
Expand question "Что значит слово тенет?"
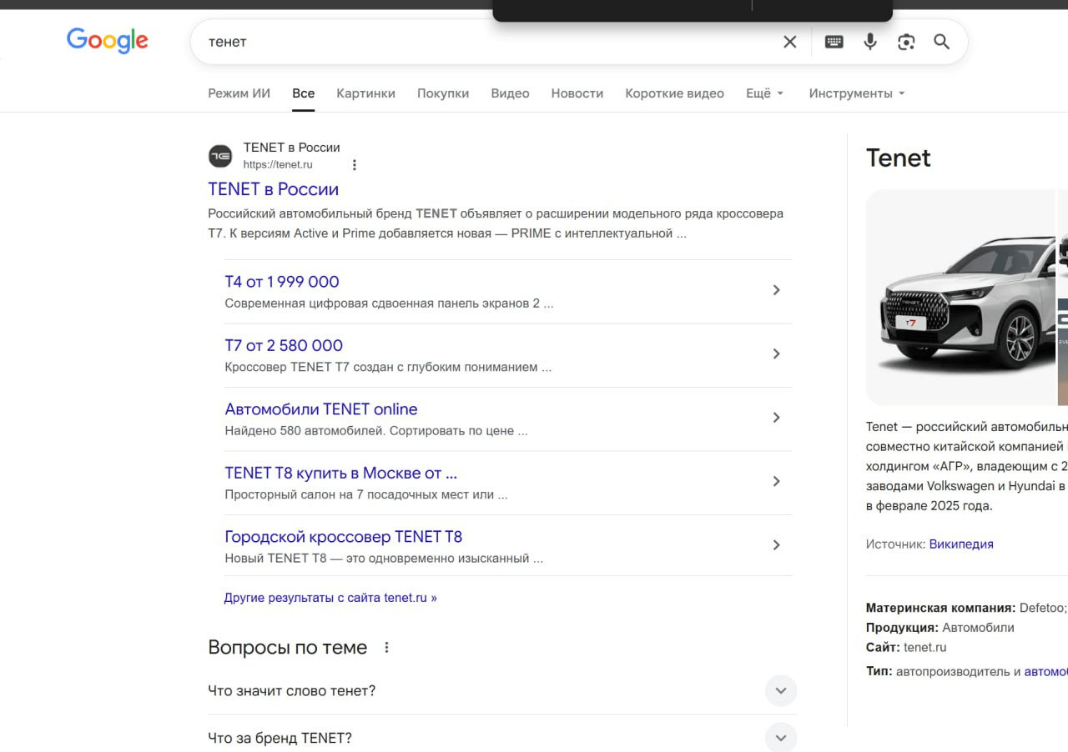point(781,691)
